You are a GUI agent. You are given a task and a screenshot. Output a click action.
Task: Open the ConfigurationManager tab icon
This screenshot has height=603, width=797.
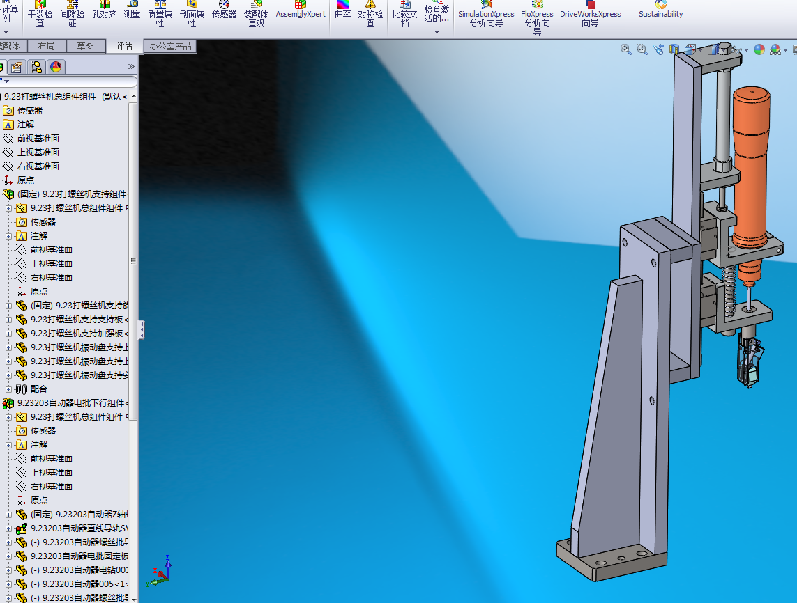tap(36, 67)
